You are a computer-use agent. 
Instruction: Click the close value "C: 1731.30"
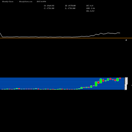(49, 8)
